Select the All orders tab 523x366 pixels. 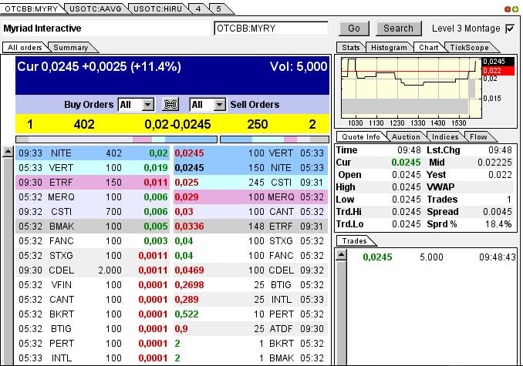click(25, 48)
